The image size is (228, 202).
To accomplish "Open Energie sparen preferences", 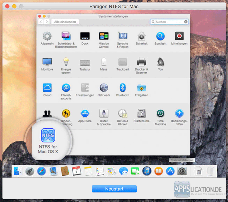I will (66, 66).
